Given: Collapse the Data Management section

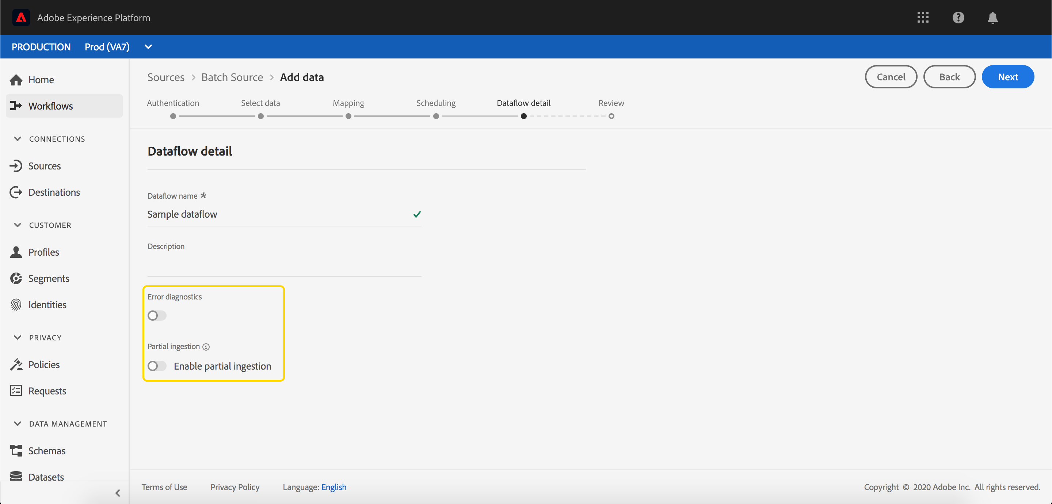Looking at the screenshot, I should tap(18, 424).
